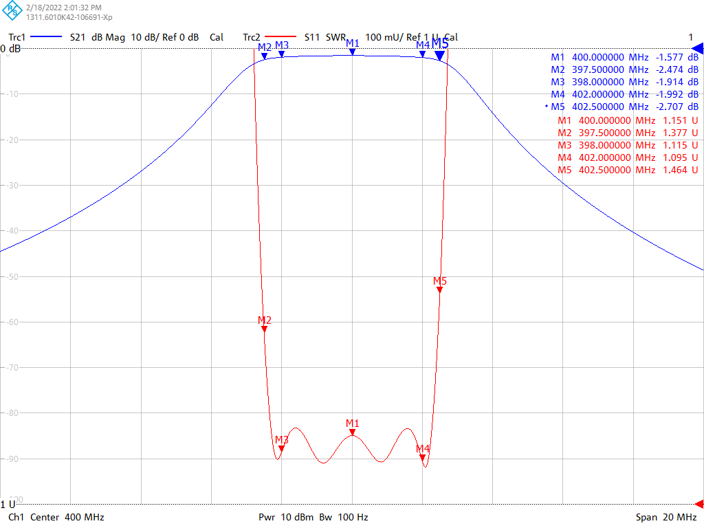Click the blue M3 readout -1.914 dB
Screen dimensions: 704x528
(624, 82)
